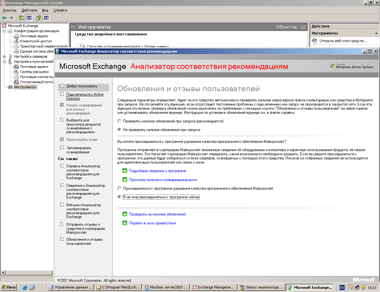Select Единая система обмена tree item
The height and width of the screenshot is (292, 380).
37,51
